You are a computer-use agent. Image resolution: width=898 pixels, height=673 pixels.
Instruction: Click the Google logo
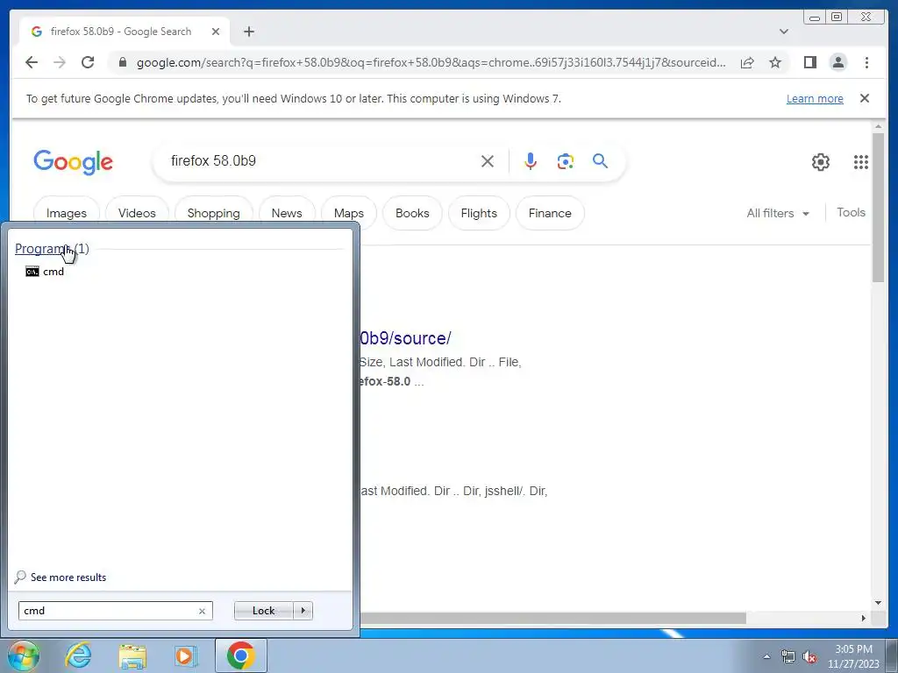(x=74, y=162)
